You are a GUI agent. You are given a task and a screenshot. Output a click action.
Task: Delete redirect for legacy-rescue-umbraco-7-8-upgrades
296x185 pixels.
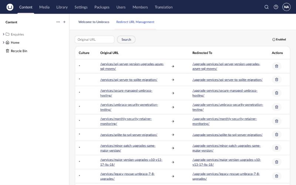276,176
